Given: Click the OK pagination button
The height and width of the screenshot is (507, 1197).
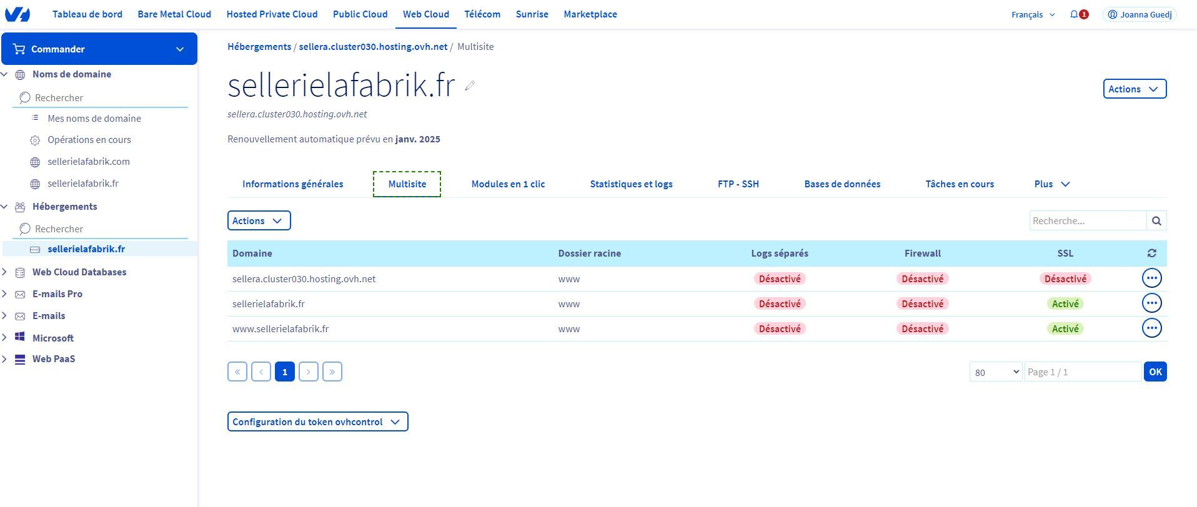Looking at the screenshot, I should 1155,372.
